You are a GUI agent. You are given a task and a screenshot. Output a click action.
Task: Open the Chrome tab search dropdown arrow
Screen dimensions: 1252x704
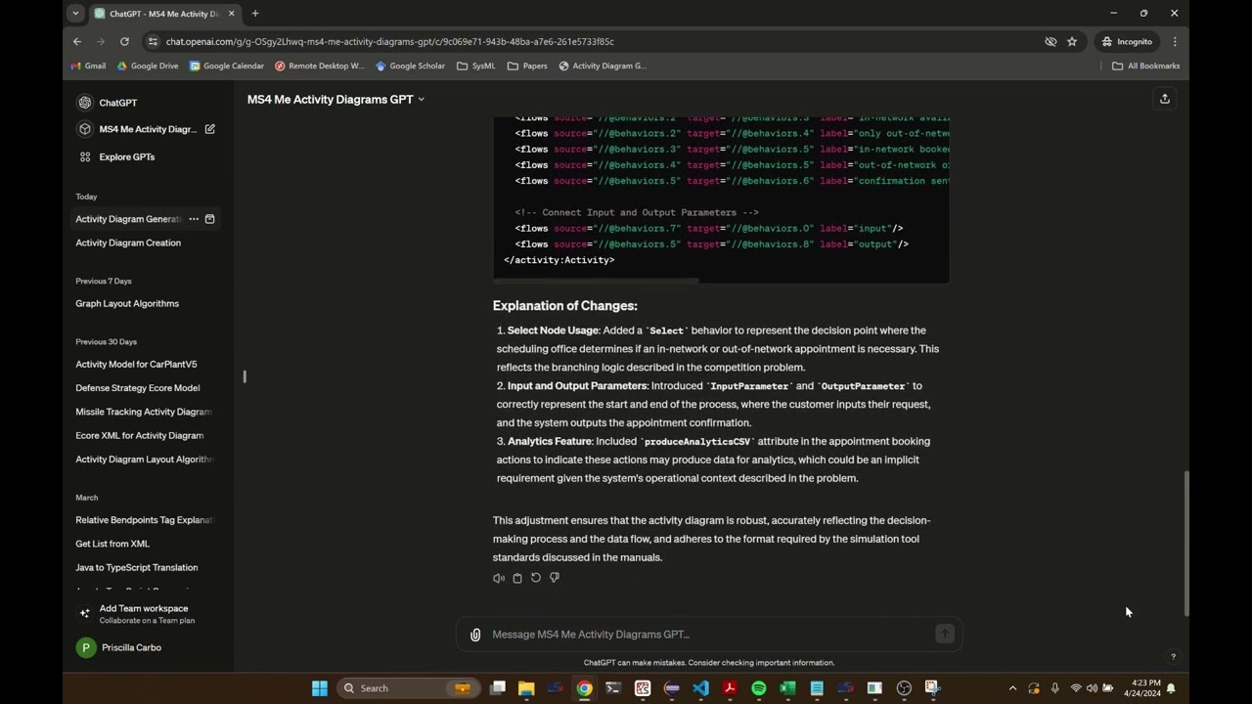75,14
